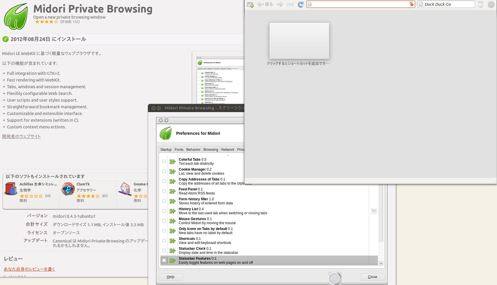
Task: Click the Midori star rating
Action: [x=47, y=22]
